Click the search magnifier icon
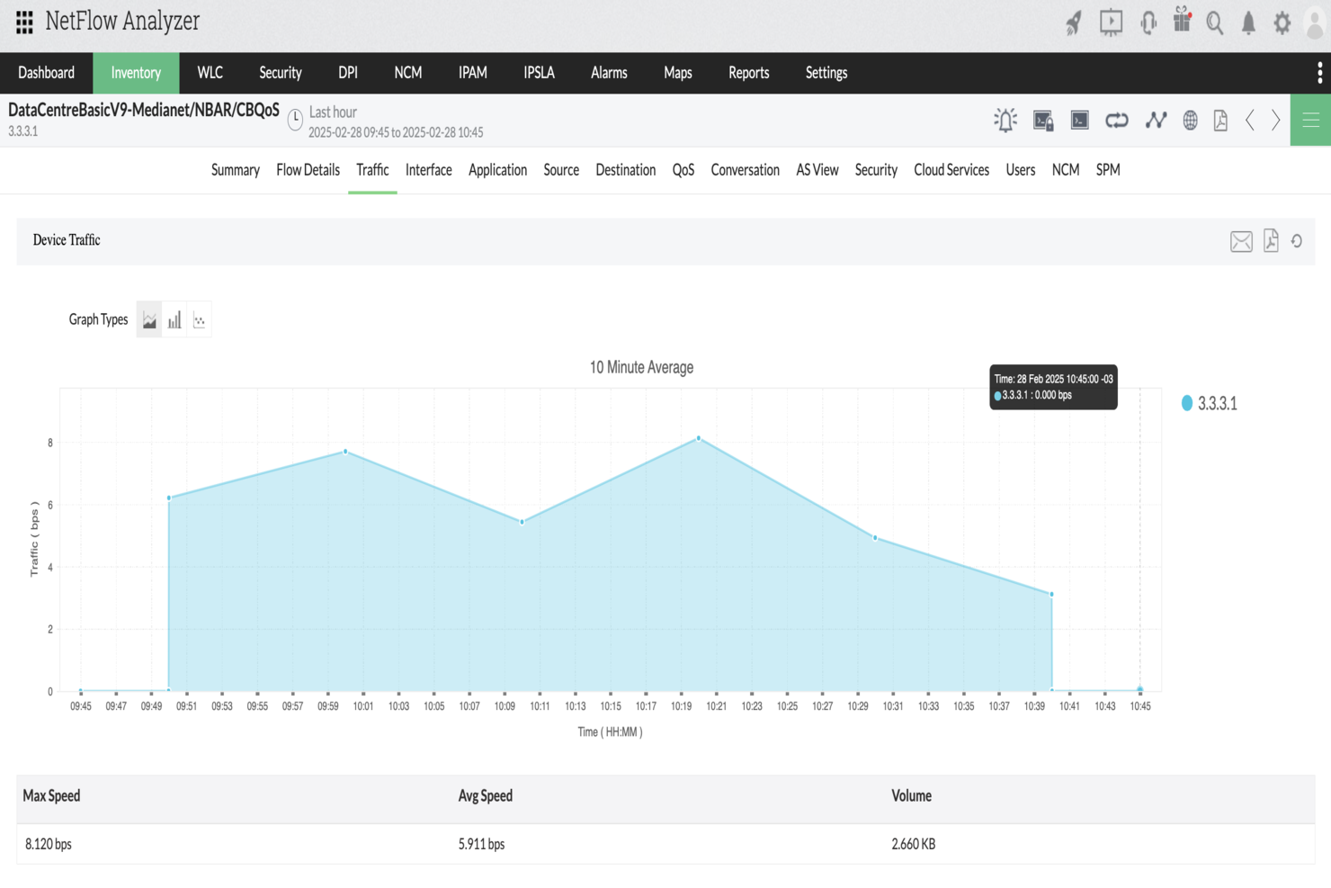Screen dimensions: 1331x888 click(1215, 22)
